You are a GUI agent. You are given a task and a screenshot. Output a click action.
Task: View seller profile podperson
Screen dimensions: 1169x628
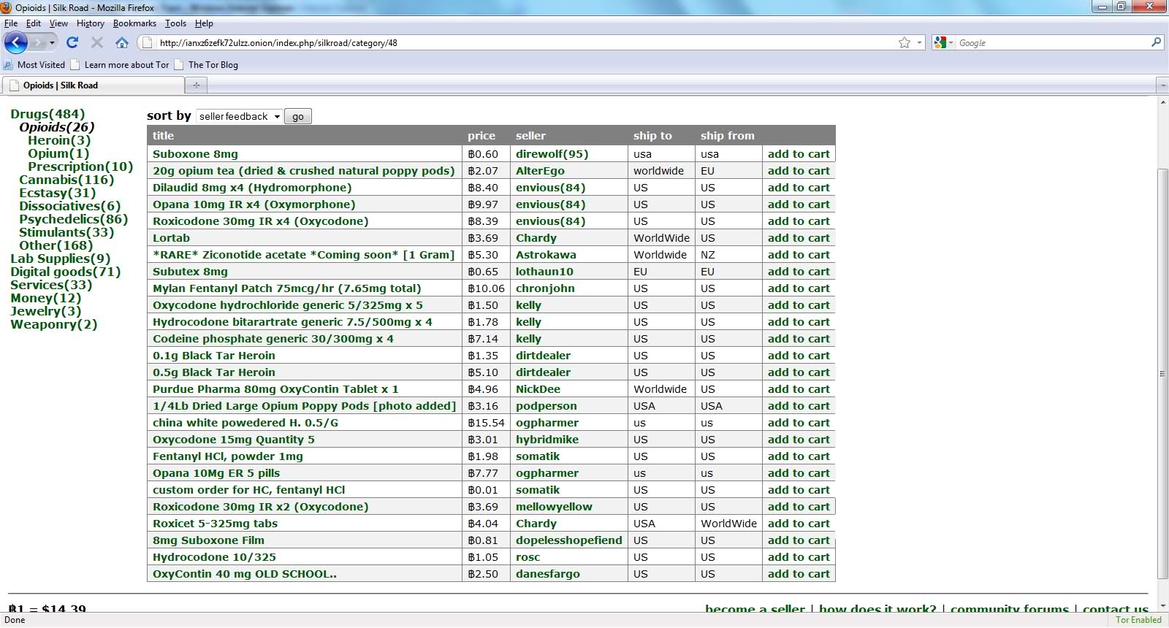coord(547,406)
